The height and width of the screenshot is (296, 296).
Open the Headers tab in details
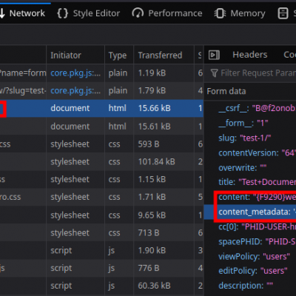point(250,55)
